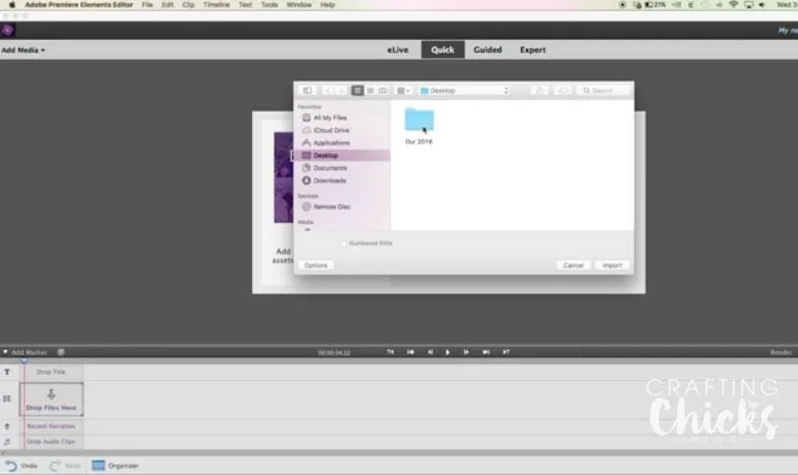Viewport: 798px width, 475px height.
Task: Open the Timeline menu
Action: tap(217, 5)
